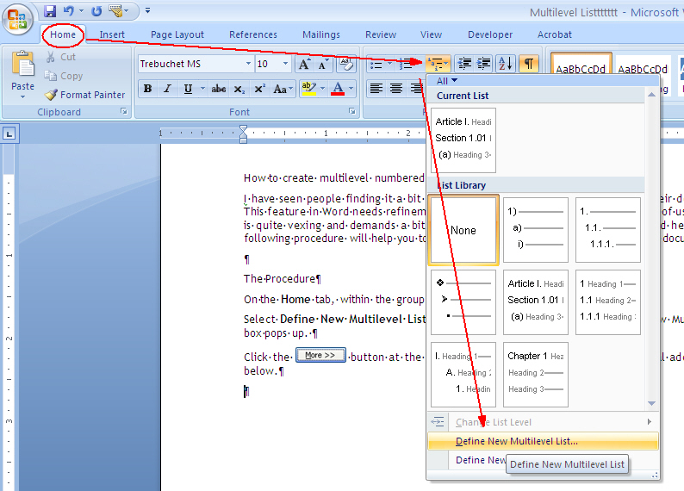Viewport: 684px width, 491px height.
Task: Select None in List Library
Action: pos(463,230)
